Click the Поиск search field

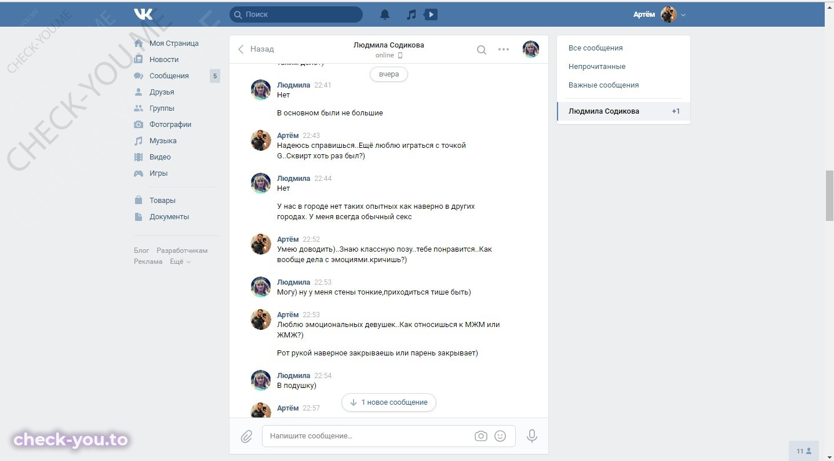tap(296, 14)
